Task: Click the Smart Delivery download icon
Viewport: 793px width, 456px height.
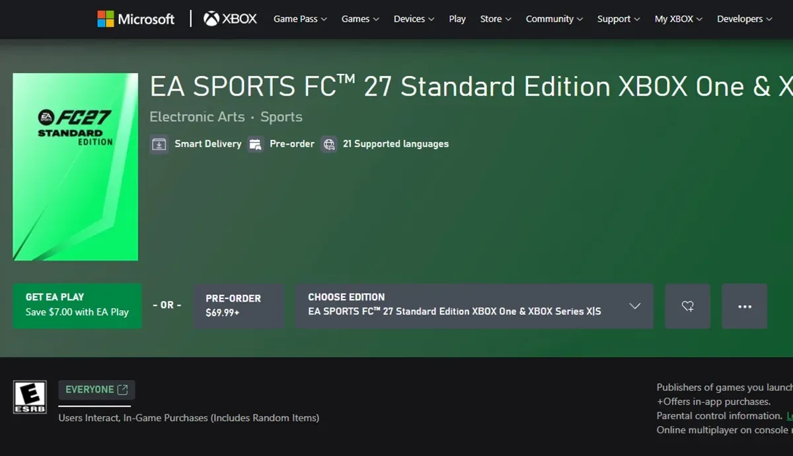Action: [x=159, y=144]
